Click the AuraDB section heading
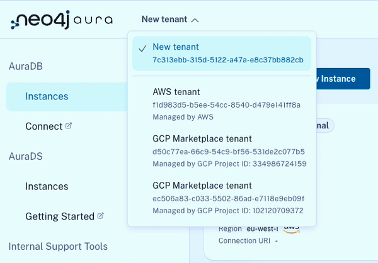Image resolution: width=378 pixels, height=263 pixels. pos(26,66)
